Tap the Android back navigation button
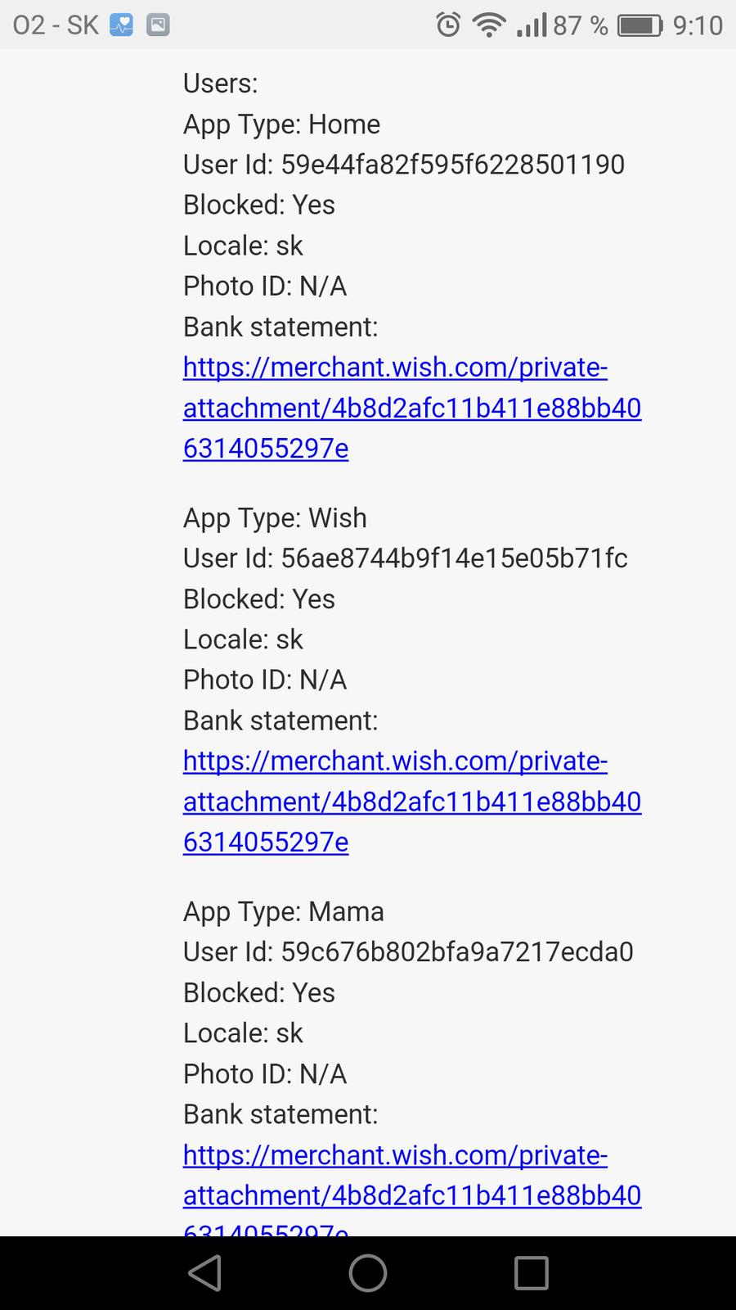 [x=204, y=1273]
